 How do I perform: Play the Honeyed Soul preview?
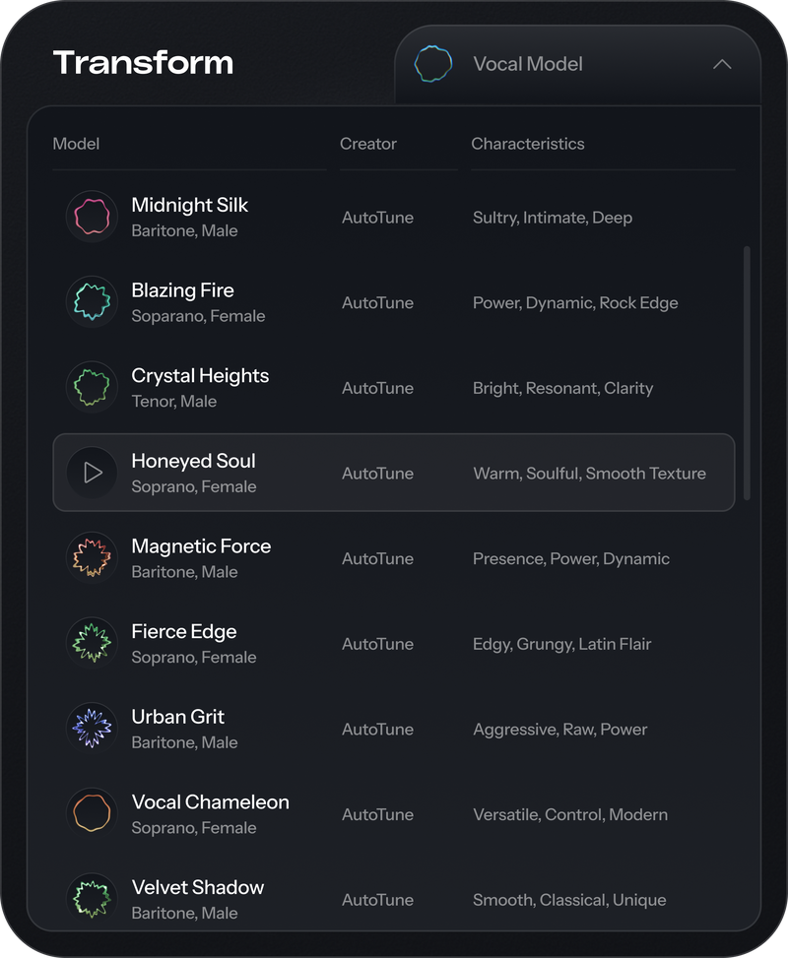[92, 473]
